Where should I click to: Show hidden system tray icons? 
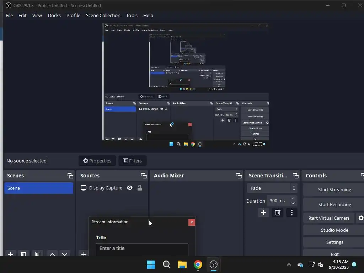click(x=289, y=264)
